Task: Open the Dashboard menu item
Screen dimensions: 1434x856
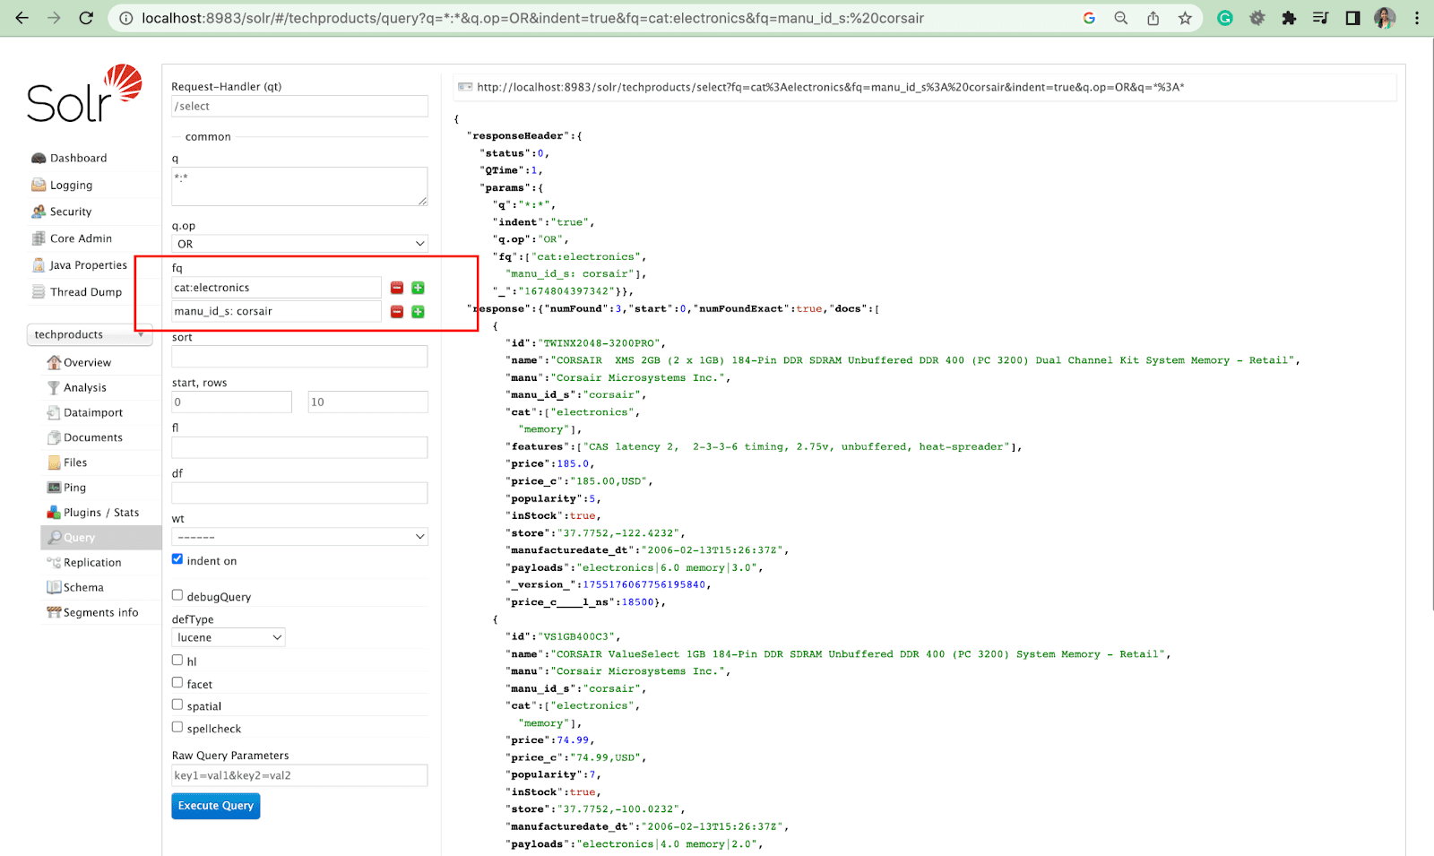Action: (x=78, y=158)
